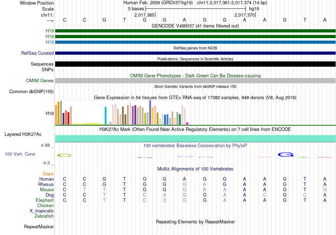Screen dimensions: 336x235
Task: Click the H3K27Ac Mark track title
Action: pyautogui.click(x=195, y=129)
